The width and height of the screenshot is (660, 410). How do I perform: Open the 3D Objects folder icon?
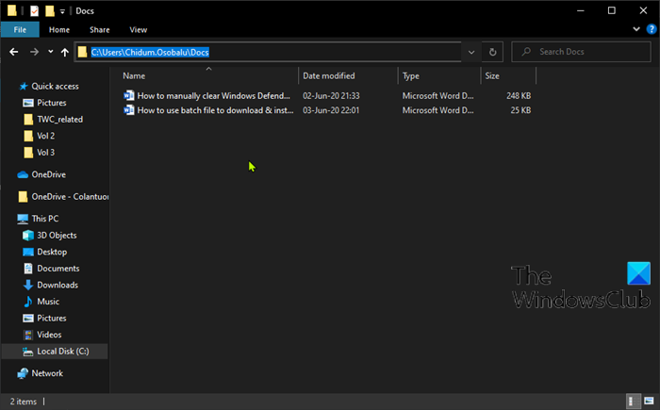pyautogui.click(x=28, y=236)
